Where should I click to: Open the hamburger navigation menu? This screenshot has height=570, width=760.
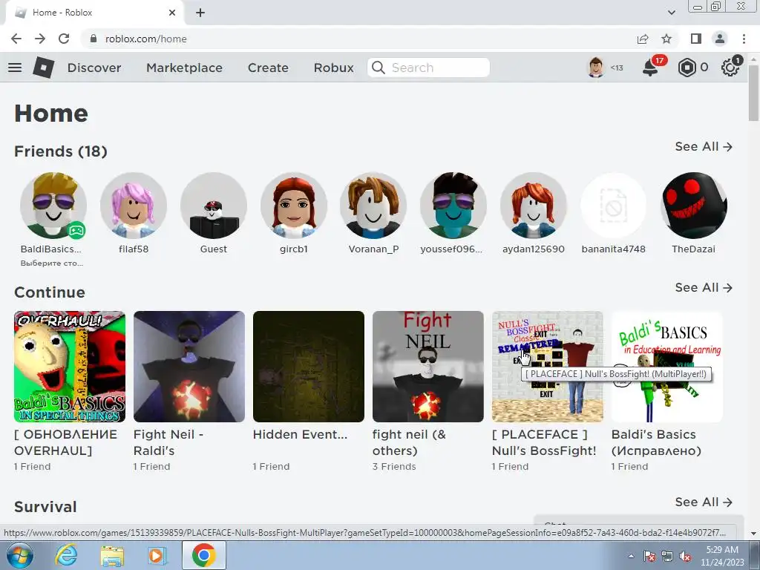click(x=15, y=68)
